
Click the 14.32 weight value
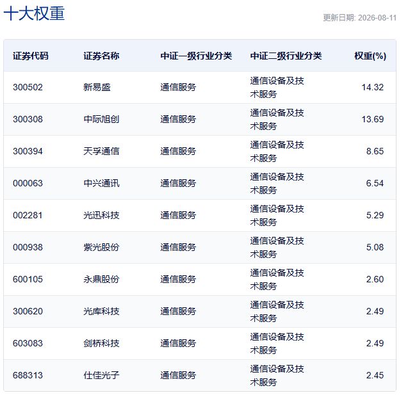tap(373, 88)
